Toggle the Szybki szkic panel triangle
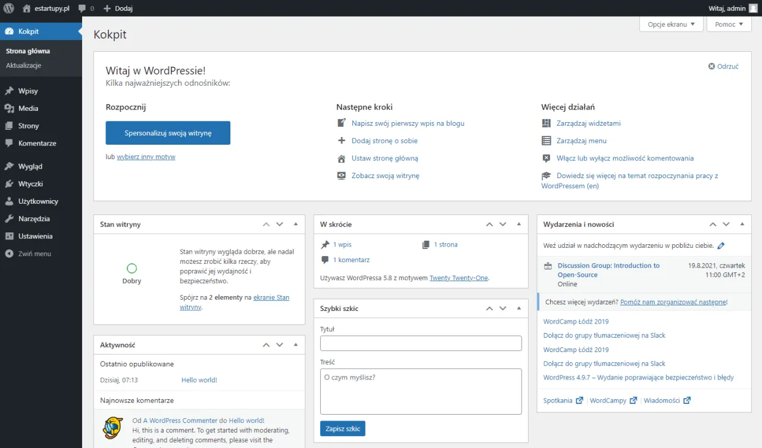Image resolution: width=762 pixels, height=448 pixels. pos(519,309)
